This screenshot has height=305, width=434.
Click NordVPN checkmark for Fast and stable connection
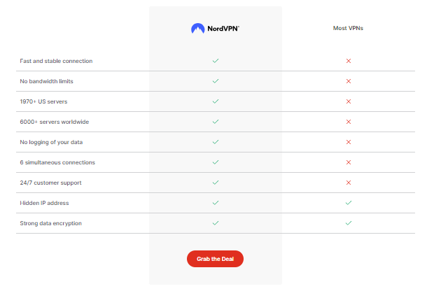[x=216, y=61]
